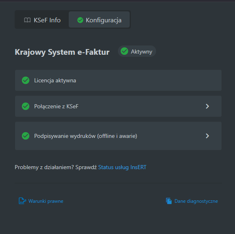The height and width of the screenshot is (234, 235).
Task: Click the book icon beside KSeF Info
Action: (27, 20)
